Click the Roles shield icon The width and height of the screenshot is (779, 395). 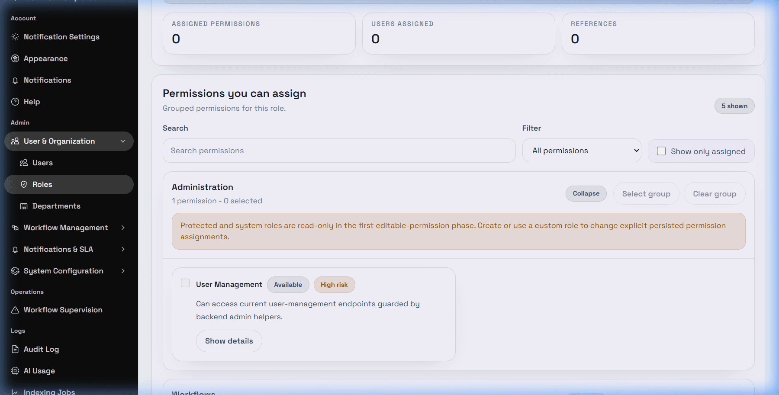click(24, 184)
